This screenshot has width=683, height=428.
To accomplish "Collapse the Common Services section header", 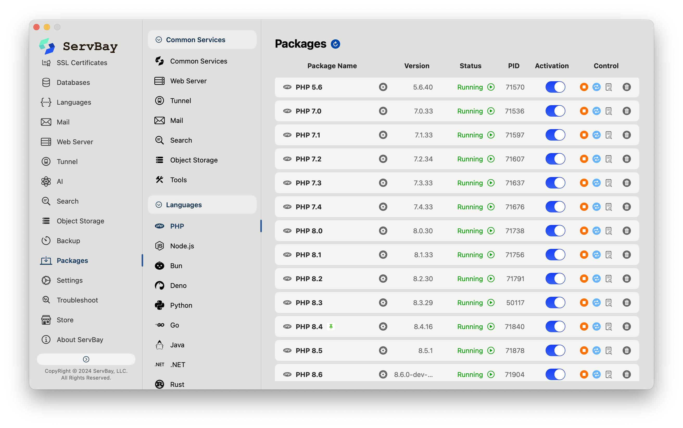I will [202, 40].
